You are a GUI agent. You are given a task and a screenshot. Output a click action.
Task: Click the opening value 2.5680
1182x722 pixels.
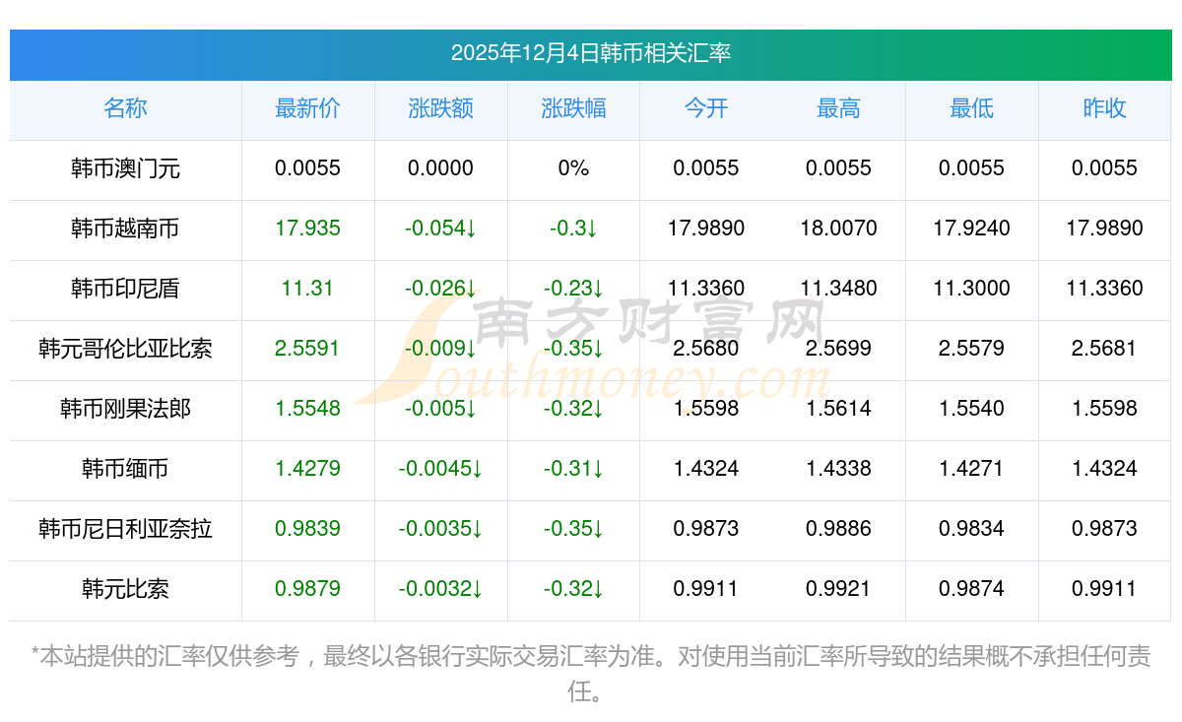[x=706, y=349]
